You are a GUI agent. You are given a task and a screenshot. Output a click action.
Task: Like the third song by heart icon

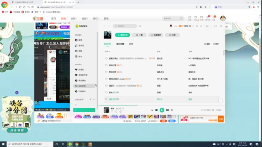(106, 72)
